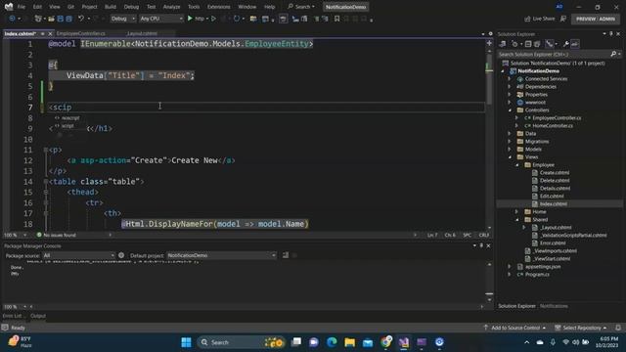
Task: Click the Hot Reload refresh icon
Action: click(237, 19)
